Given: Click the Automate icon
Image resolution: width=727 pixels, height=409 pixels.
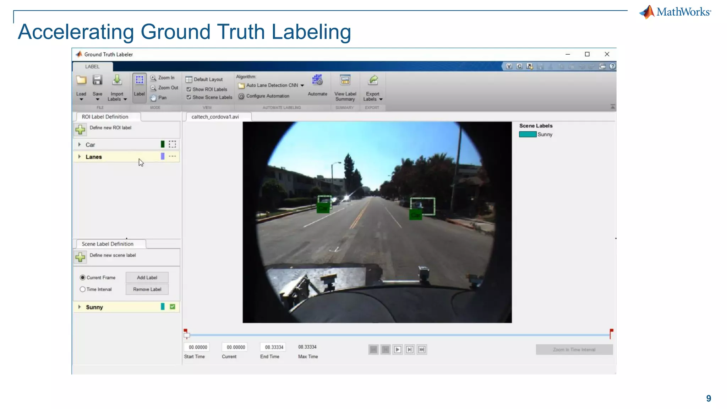Looking at the screenshot, I should [317, 80].
